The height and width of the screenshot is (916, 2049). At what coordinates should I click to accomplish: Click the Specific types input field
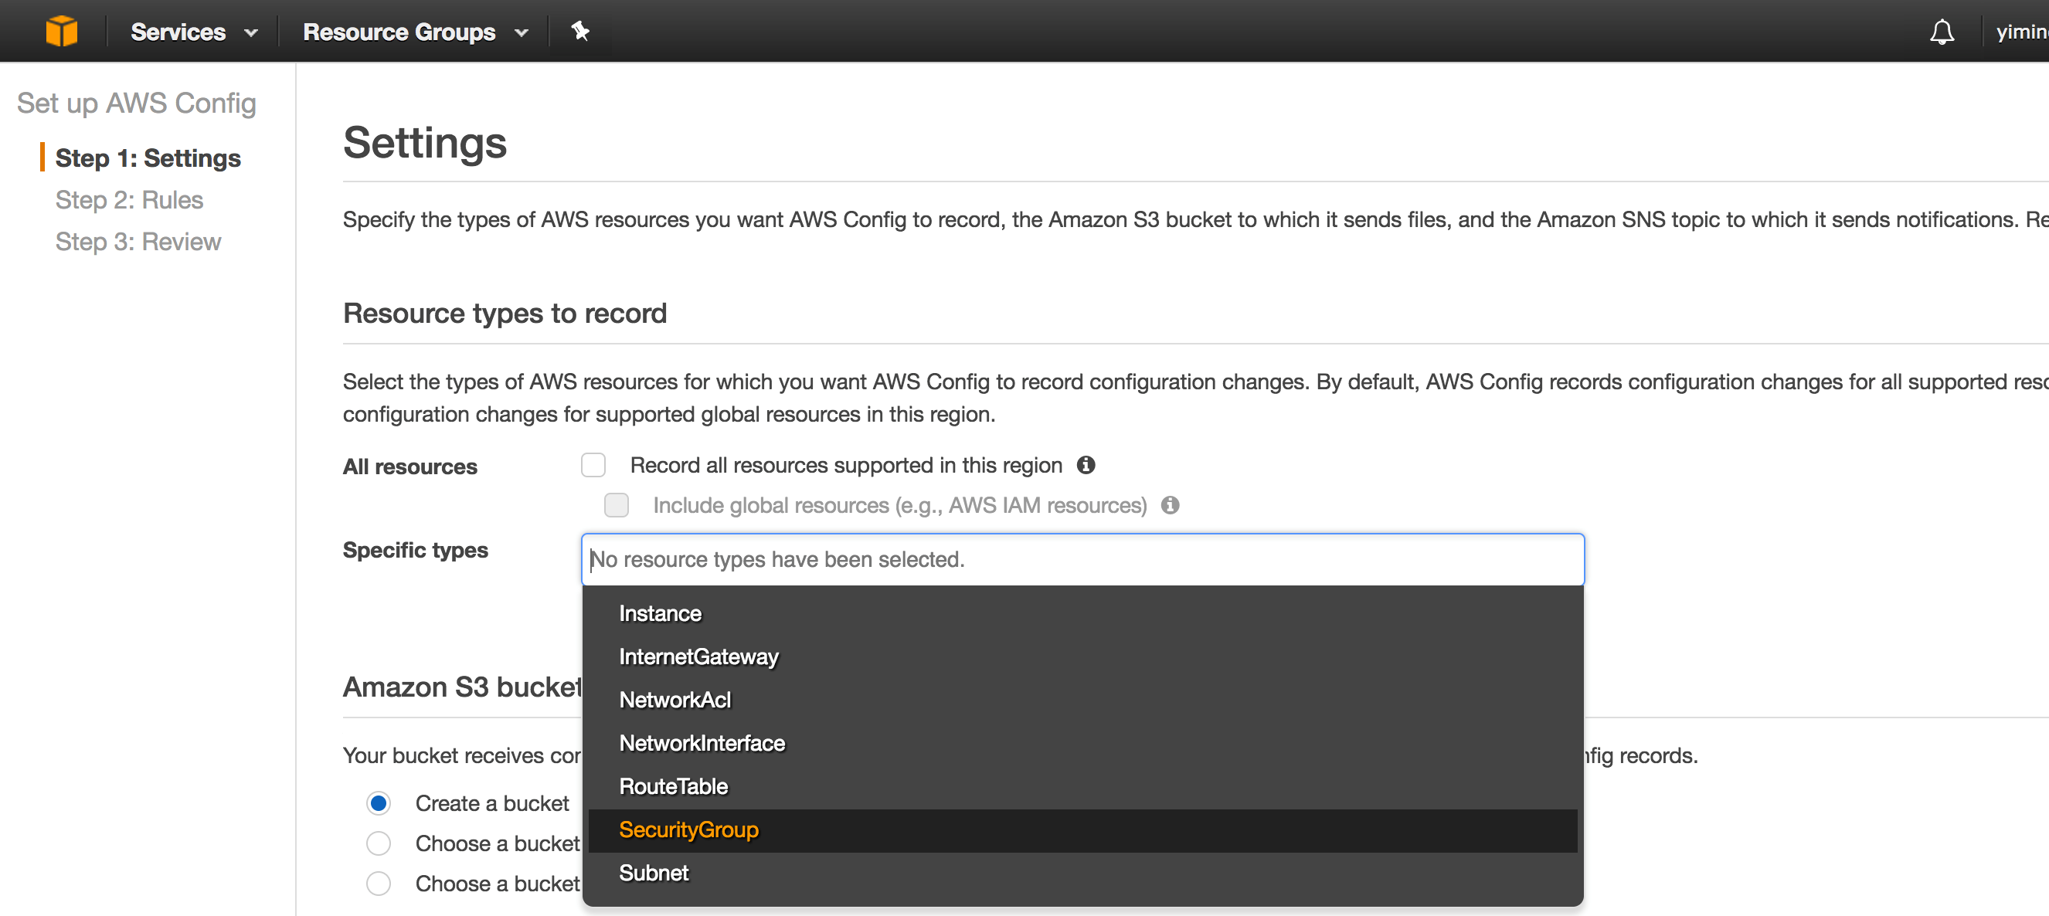[x=1082, y=560]
